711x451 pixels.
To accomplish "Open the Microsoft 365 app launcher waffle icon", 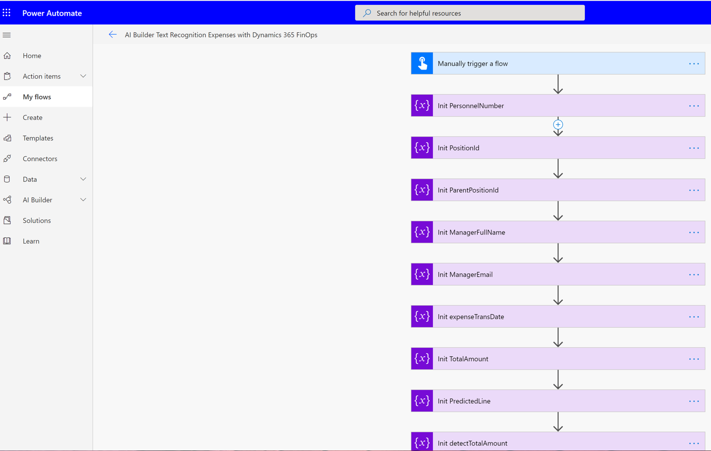I will [x=6, y=12].
